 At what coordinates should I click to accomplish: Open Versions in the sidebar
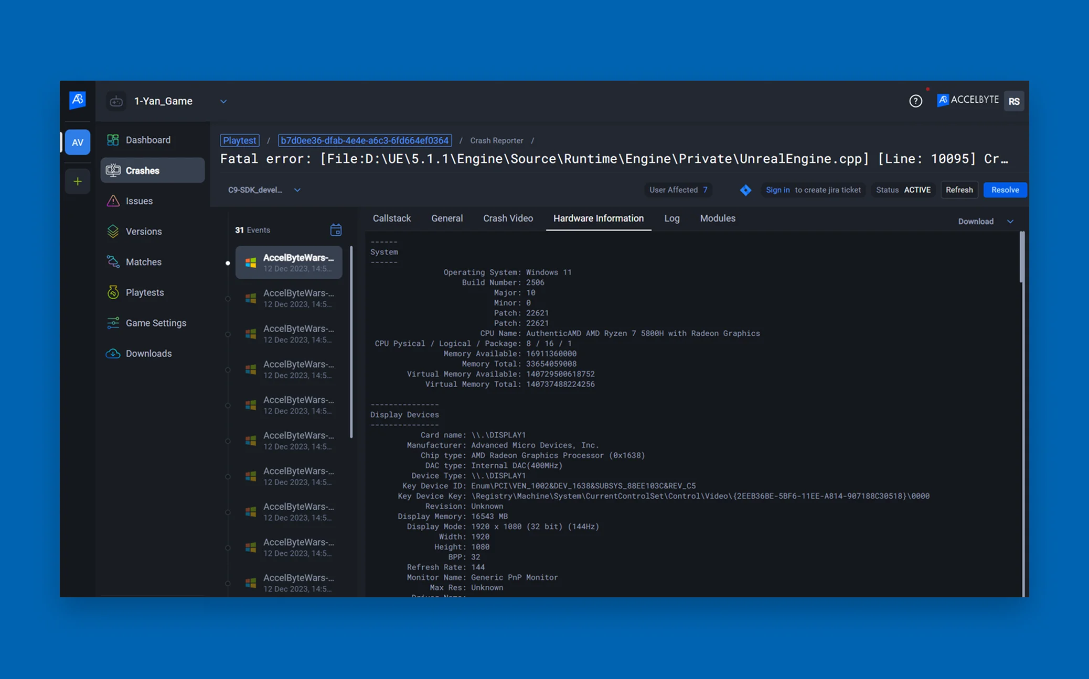[x=153, y=231]
